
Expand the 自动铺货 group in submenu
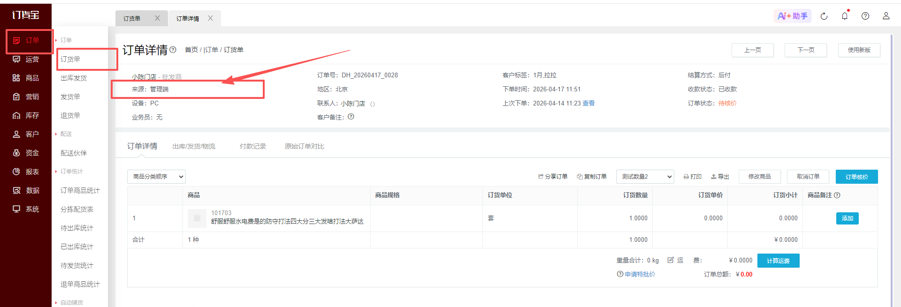point(69,303)
